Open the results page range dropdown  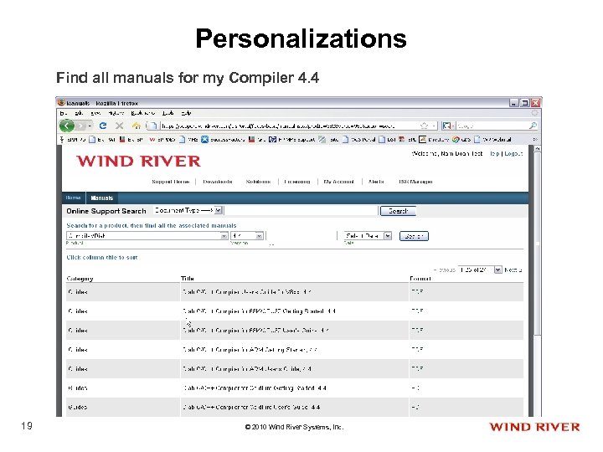point(481,270)
